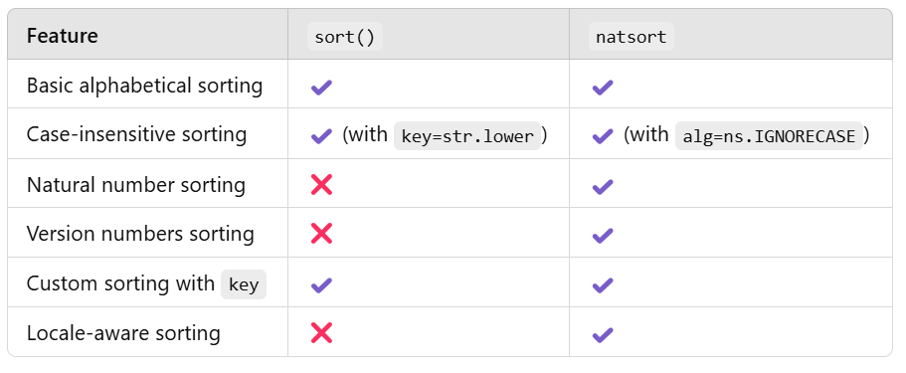Click the natsort checkmark for Basic alphabetical sorting
This screenshot has height=373, width=906.
pos(602,88)
